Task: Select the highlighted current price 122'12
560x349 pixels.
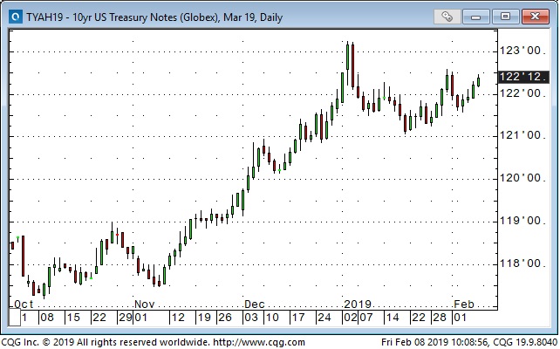Action: (x=523, y=77)
